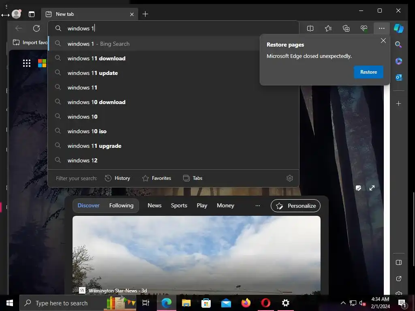Open Task View on the taskbar
Viewport: 415px width, 311px height.
146,303
